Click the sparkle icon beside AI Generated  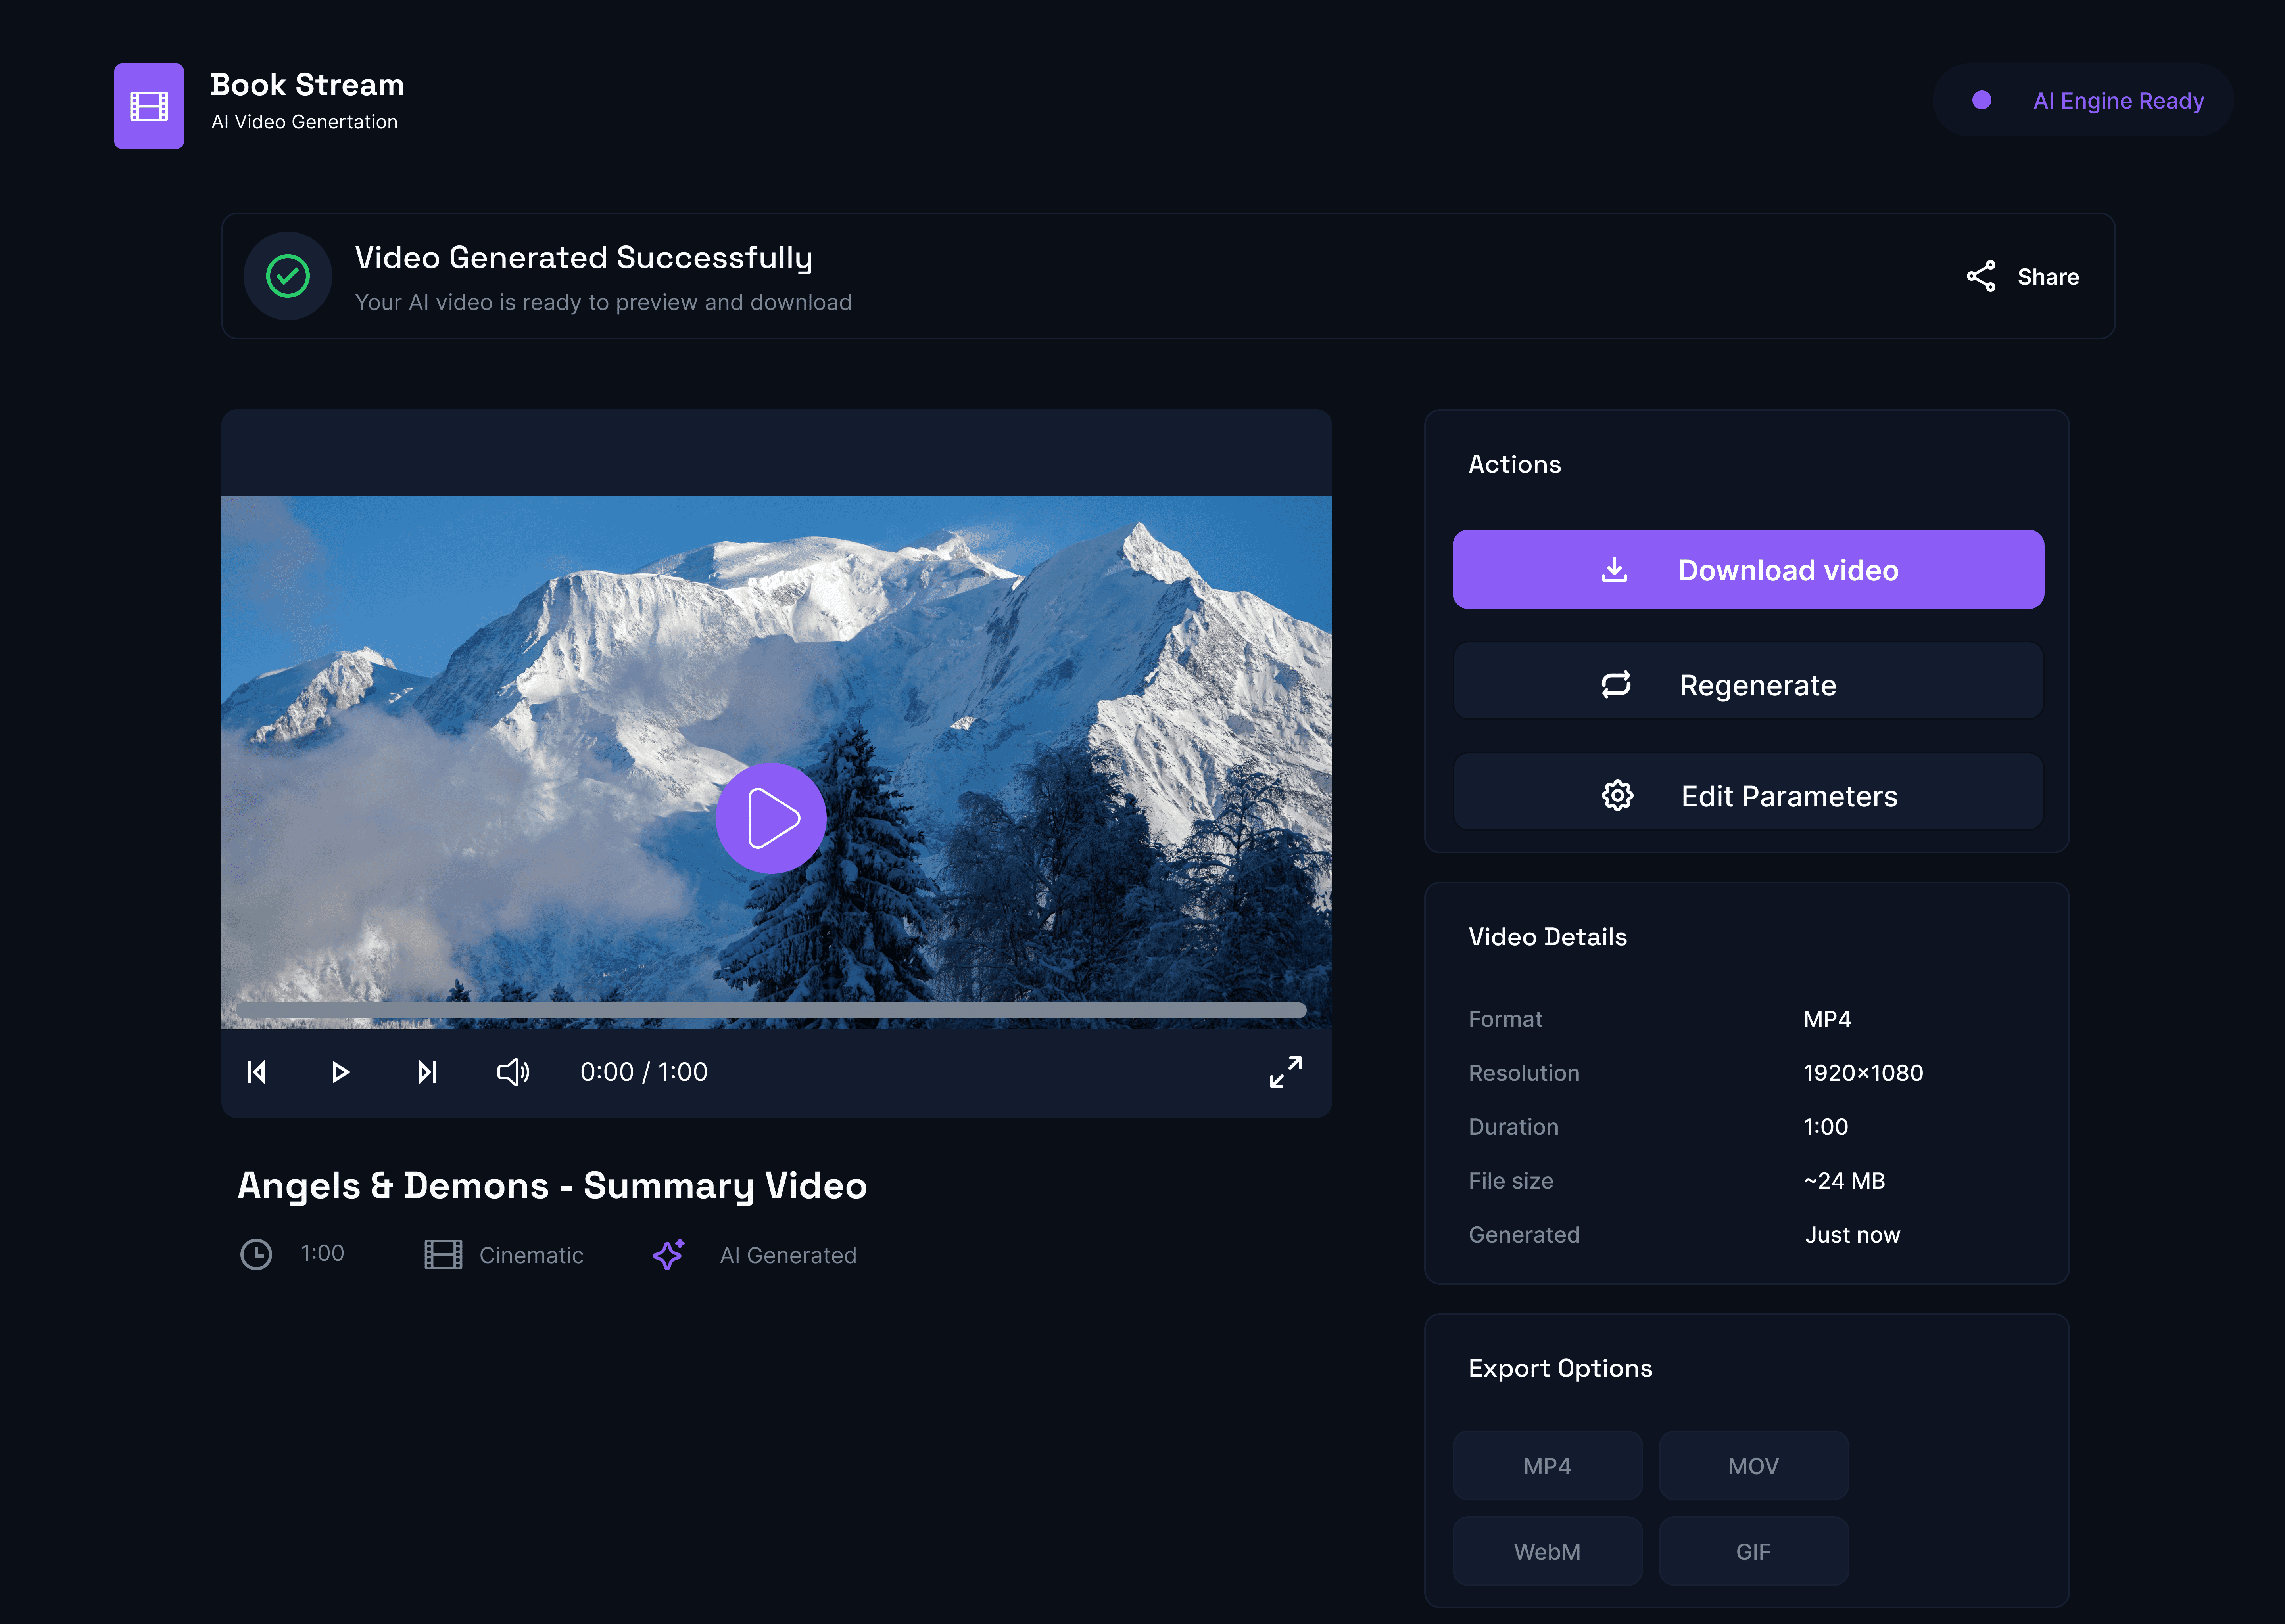coord(668,1254)
